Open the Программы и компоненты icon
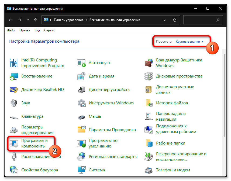 point(13,143)
